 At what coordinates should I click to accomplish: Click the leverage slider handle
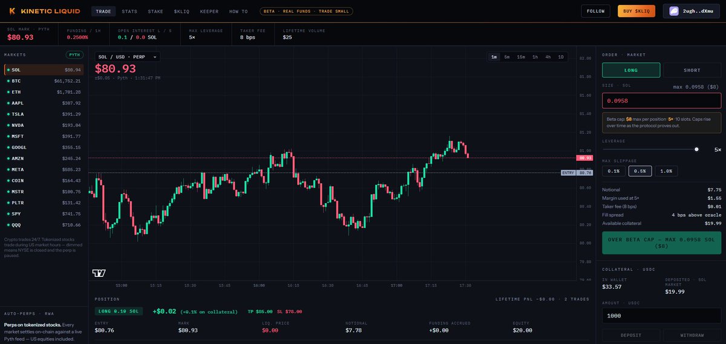tap(696, 149)
